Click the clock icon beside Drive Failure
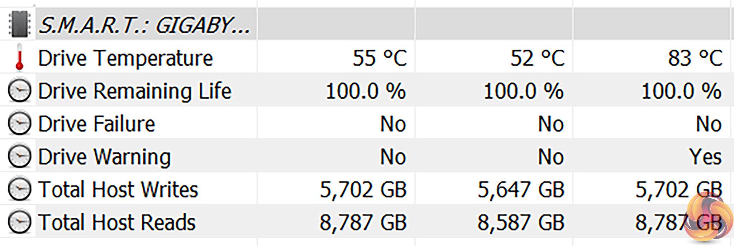734x246 pixels. [19, 124]
